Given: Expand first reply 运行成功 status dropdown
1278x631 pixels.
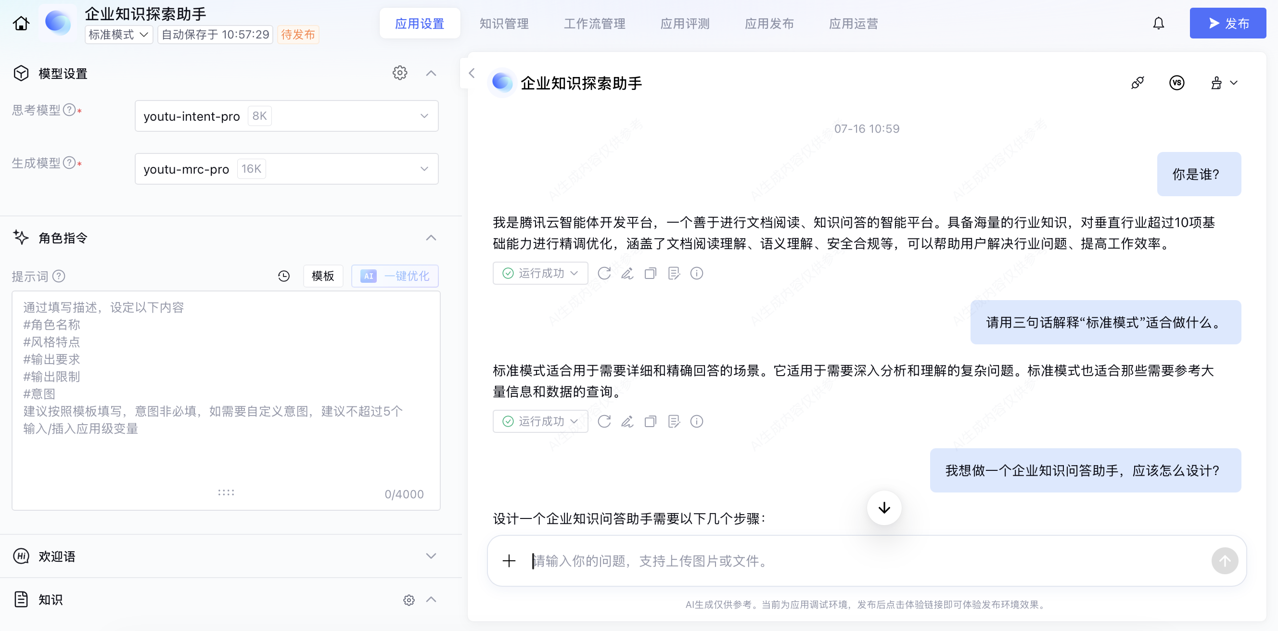Looking at the screenshot, I should (540, 273).
